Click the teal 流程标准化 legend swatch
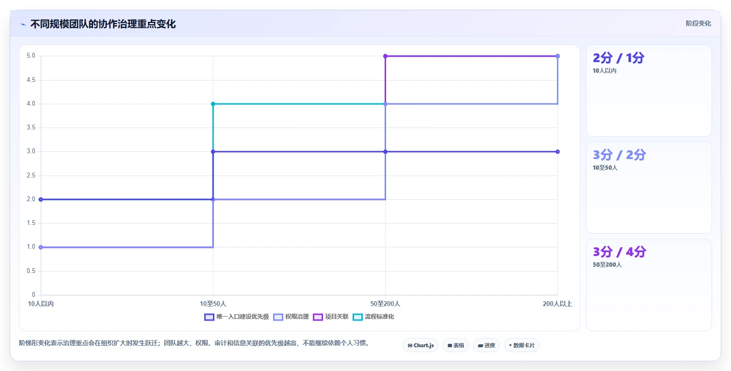The height and width of the screenshot is (371, 731). [x=357, y=317]
